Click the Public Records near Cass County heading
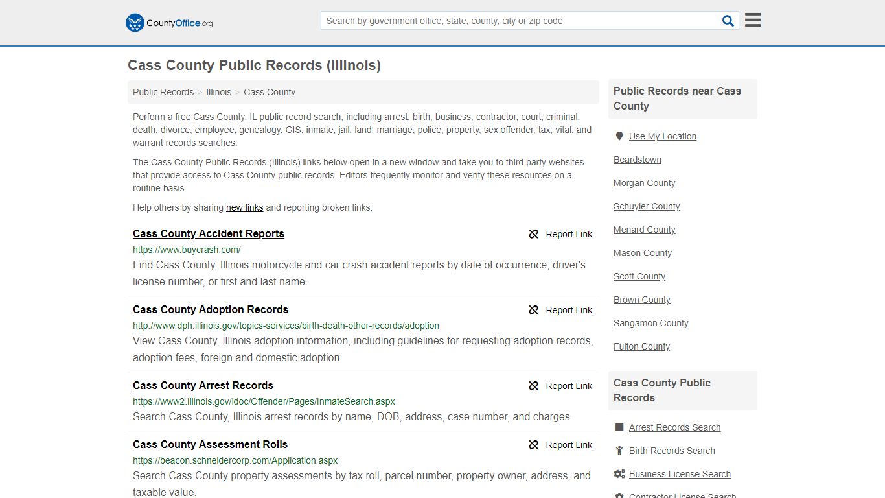This screenshot has height=498, width=885. coord(677,99)
